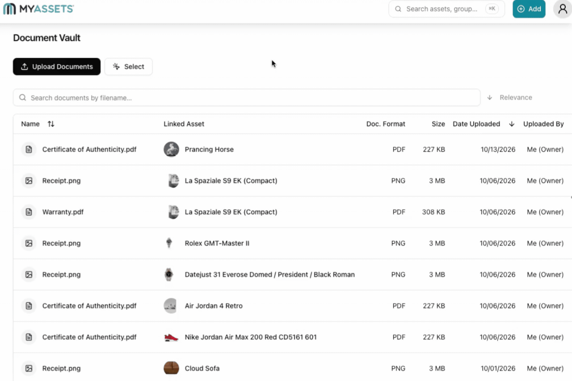Open the Prancing Horse asset thumbnail
The width and height of the screenshot is (572, 381).
point(171,150)
